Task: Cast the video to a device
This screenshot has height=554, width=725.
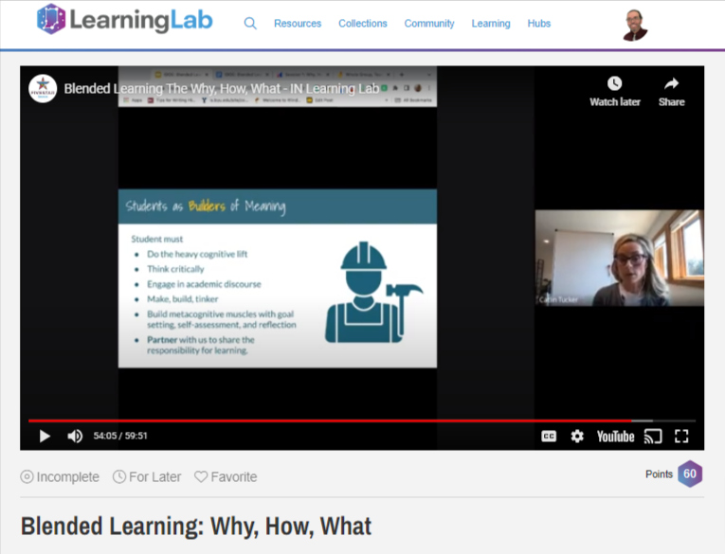Action: tap(653, 436)
